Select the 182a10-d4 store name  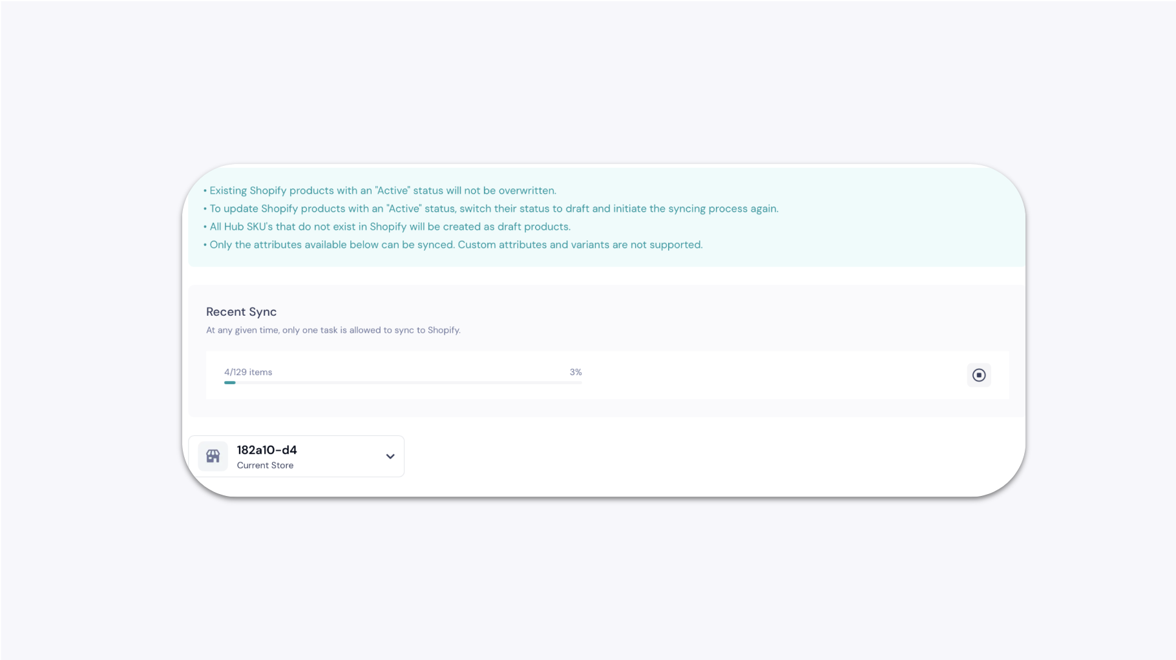point(265,449)
